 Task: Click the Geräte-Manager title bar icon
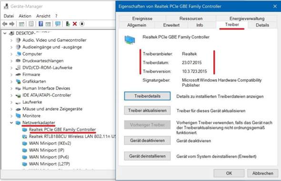(x=6, y=7)
